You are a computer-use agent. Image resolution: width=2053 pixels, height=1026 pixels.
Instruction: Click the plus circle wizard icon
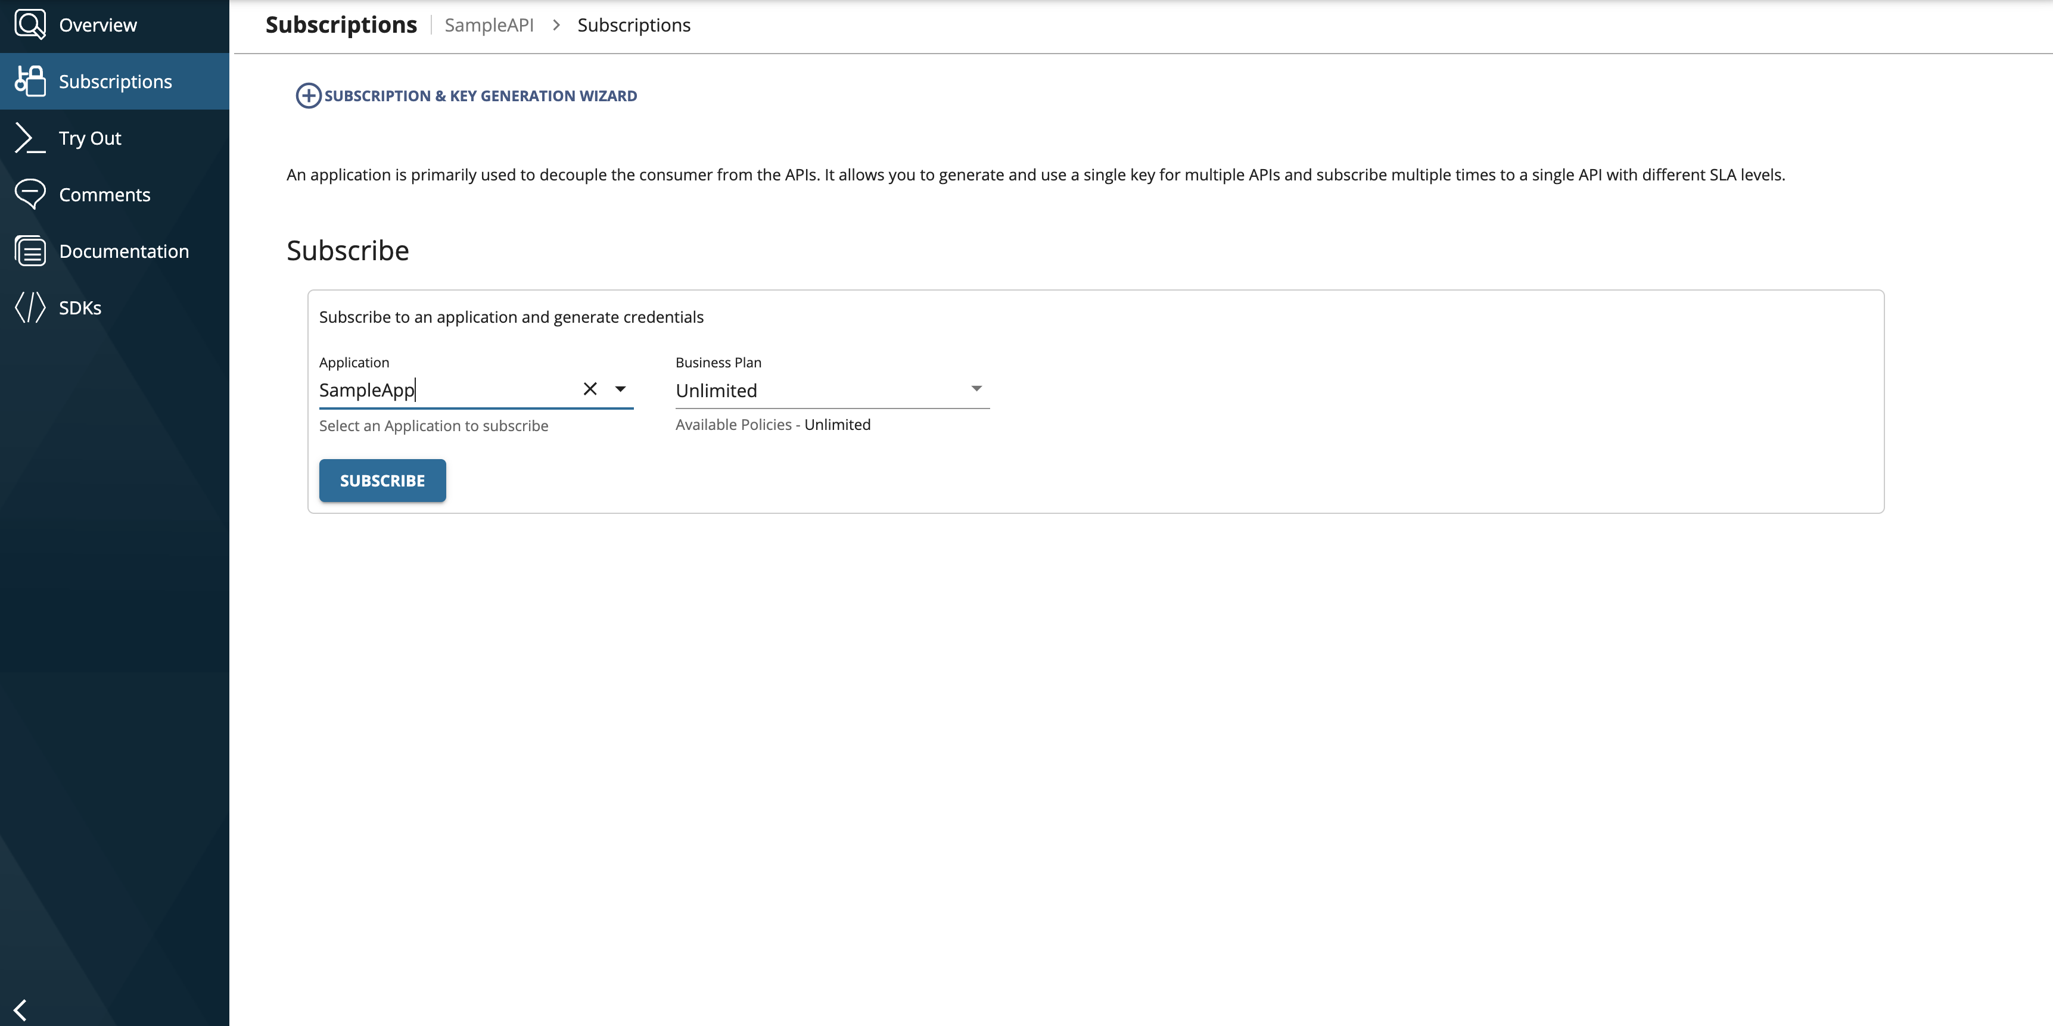click(x=309, y=96)
